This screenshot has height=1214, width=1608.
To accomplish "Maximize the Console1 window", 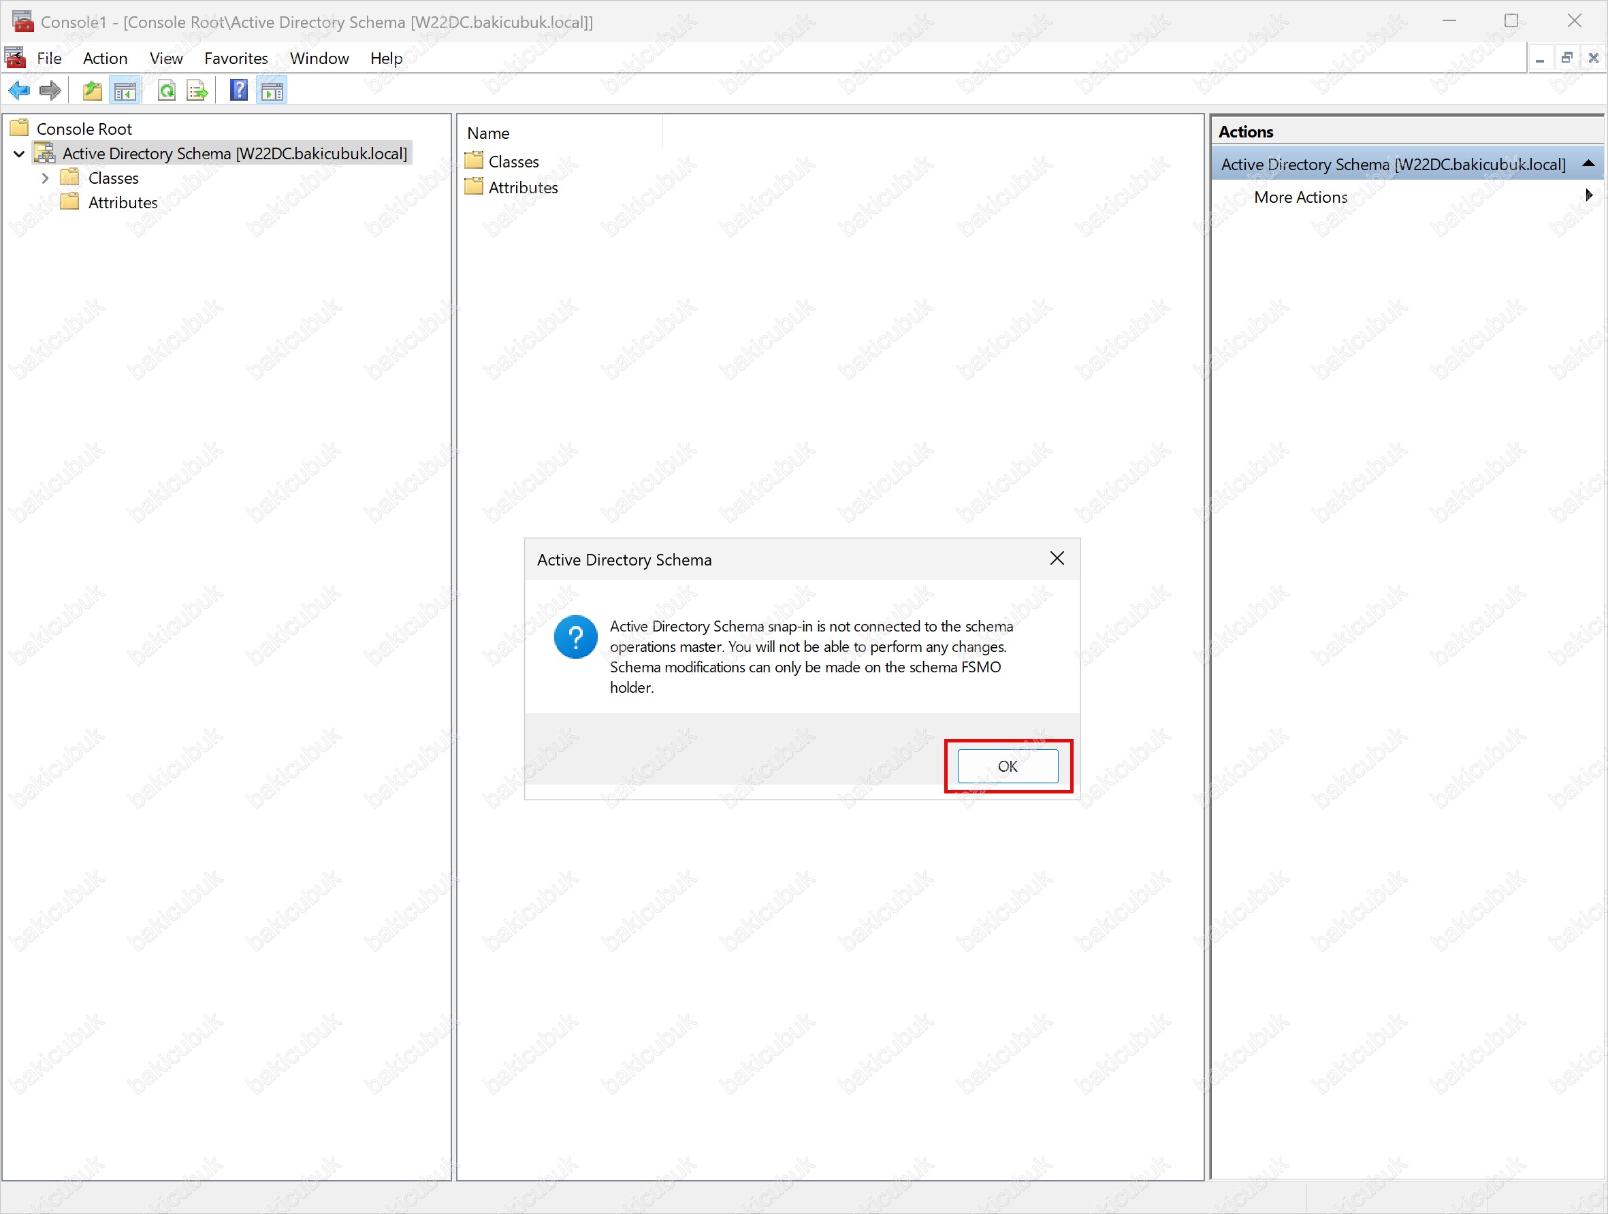I will (x=1511, y=20).
